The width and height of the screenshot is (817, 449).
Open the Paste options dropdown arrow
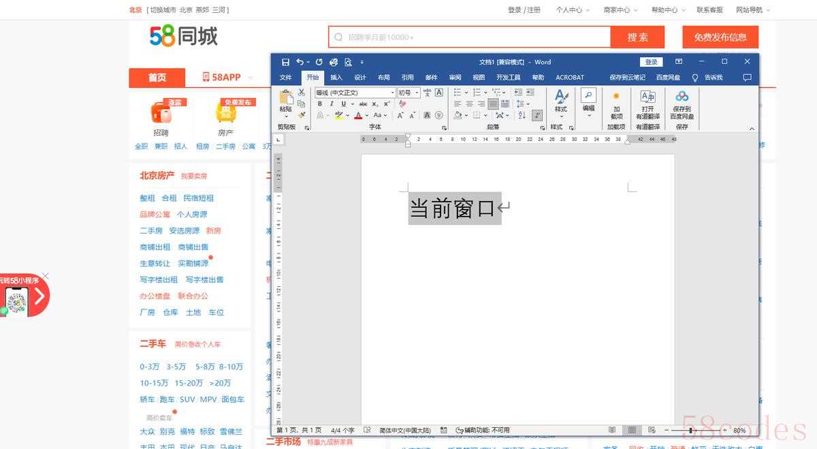click(x=286, y=116)
